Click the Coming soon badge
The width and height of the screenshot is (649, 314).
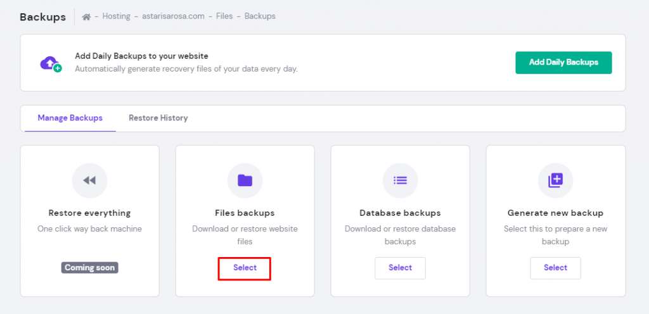(x=90, y=267)
